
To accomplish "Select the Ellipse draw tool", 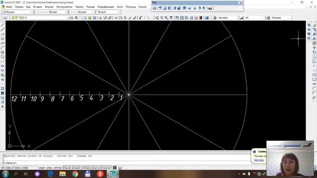I will tap(2, 66).
